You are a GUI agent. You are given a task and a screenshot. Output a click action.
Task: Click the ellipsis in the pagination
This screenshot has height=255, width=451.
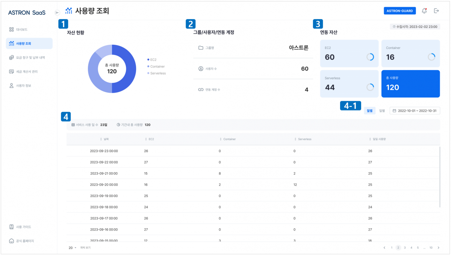[424, 248]
